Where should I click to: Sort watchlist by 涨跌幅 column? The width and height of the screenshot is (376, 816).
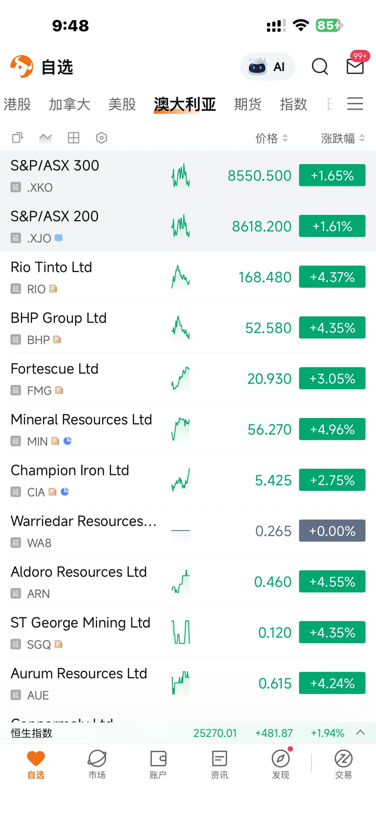343,138
